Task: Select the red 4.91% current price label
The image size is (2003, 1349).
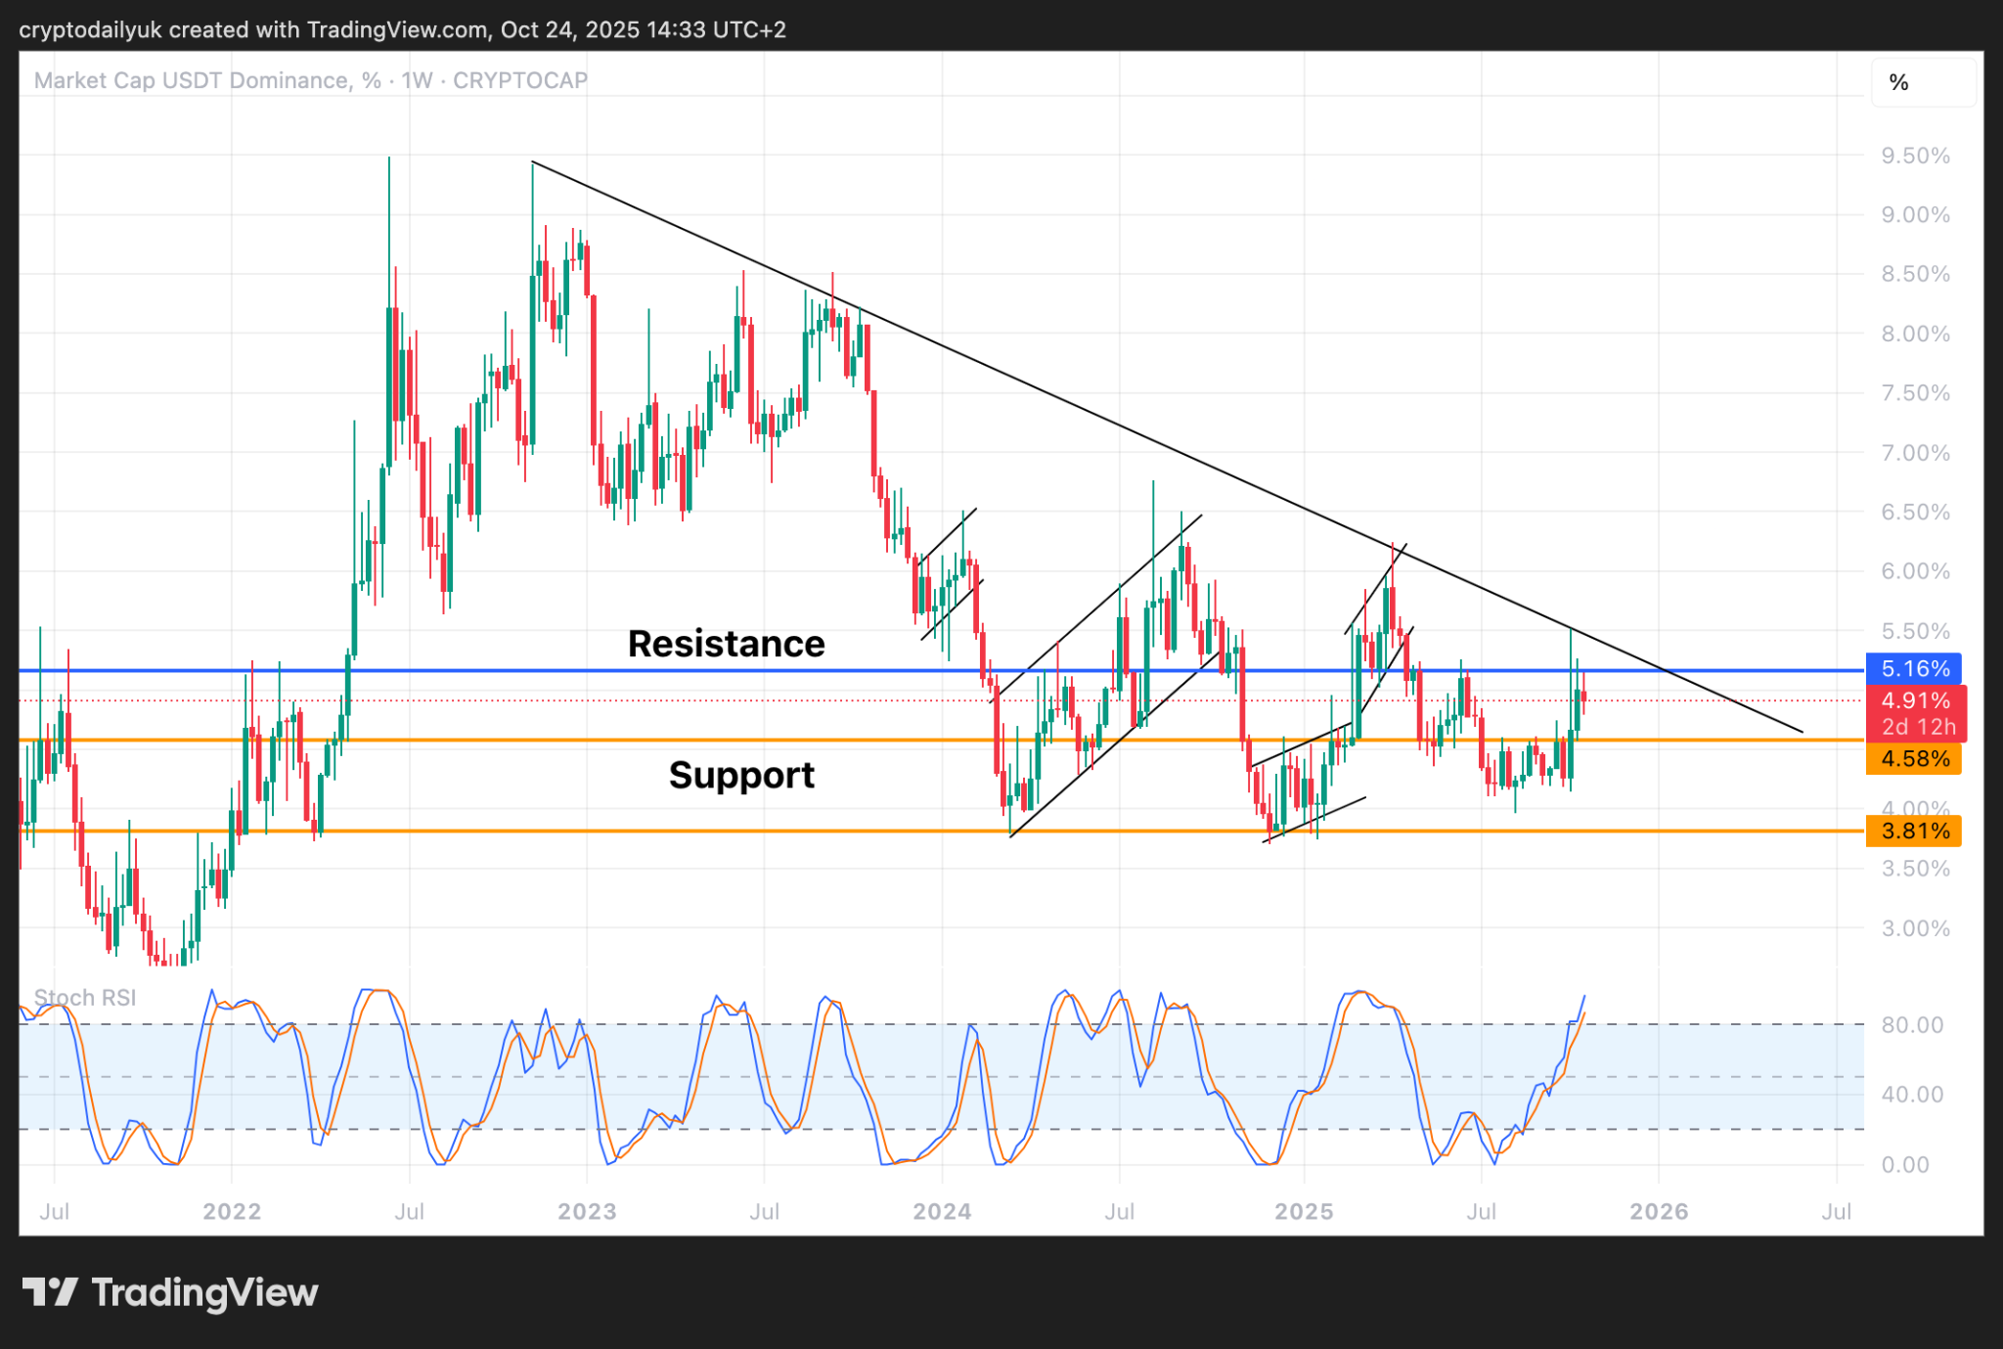Action: [x=1914, y=700]
